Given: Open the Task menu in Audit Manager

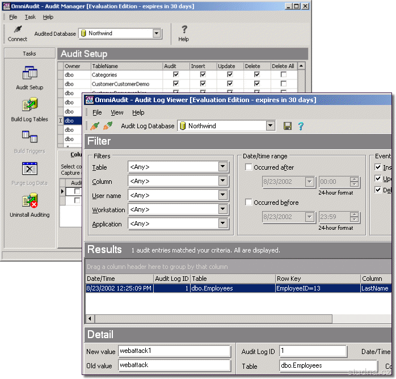Looking at the screenshot, I should [x=30, y=17].
